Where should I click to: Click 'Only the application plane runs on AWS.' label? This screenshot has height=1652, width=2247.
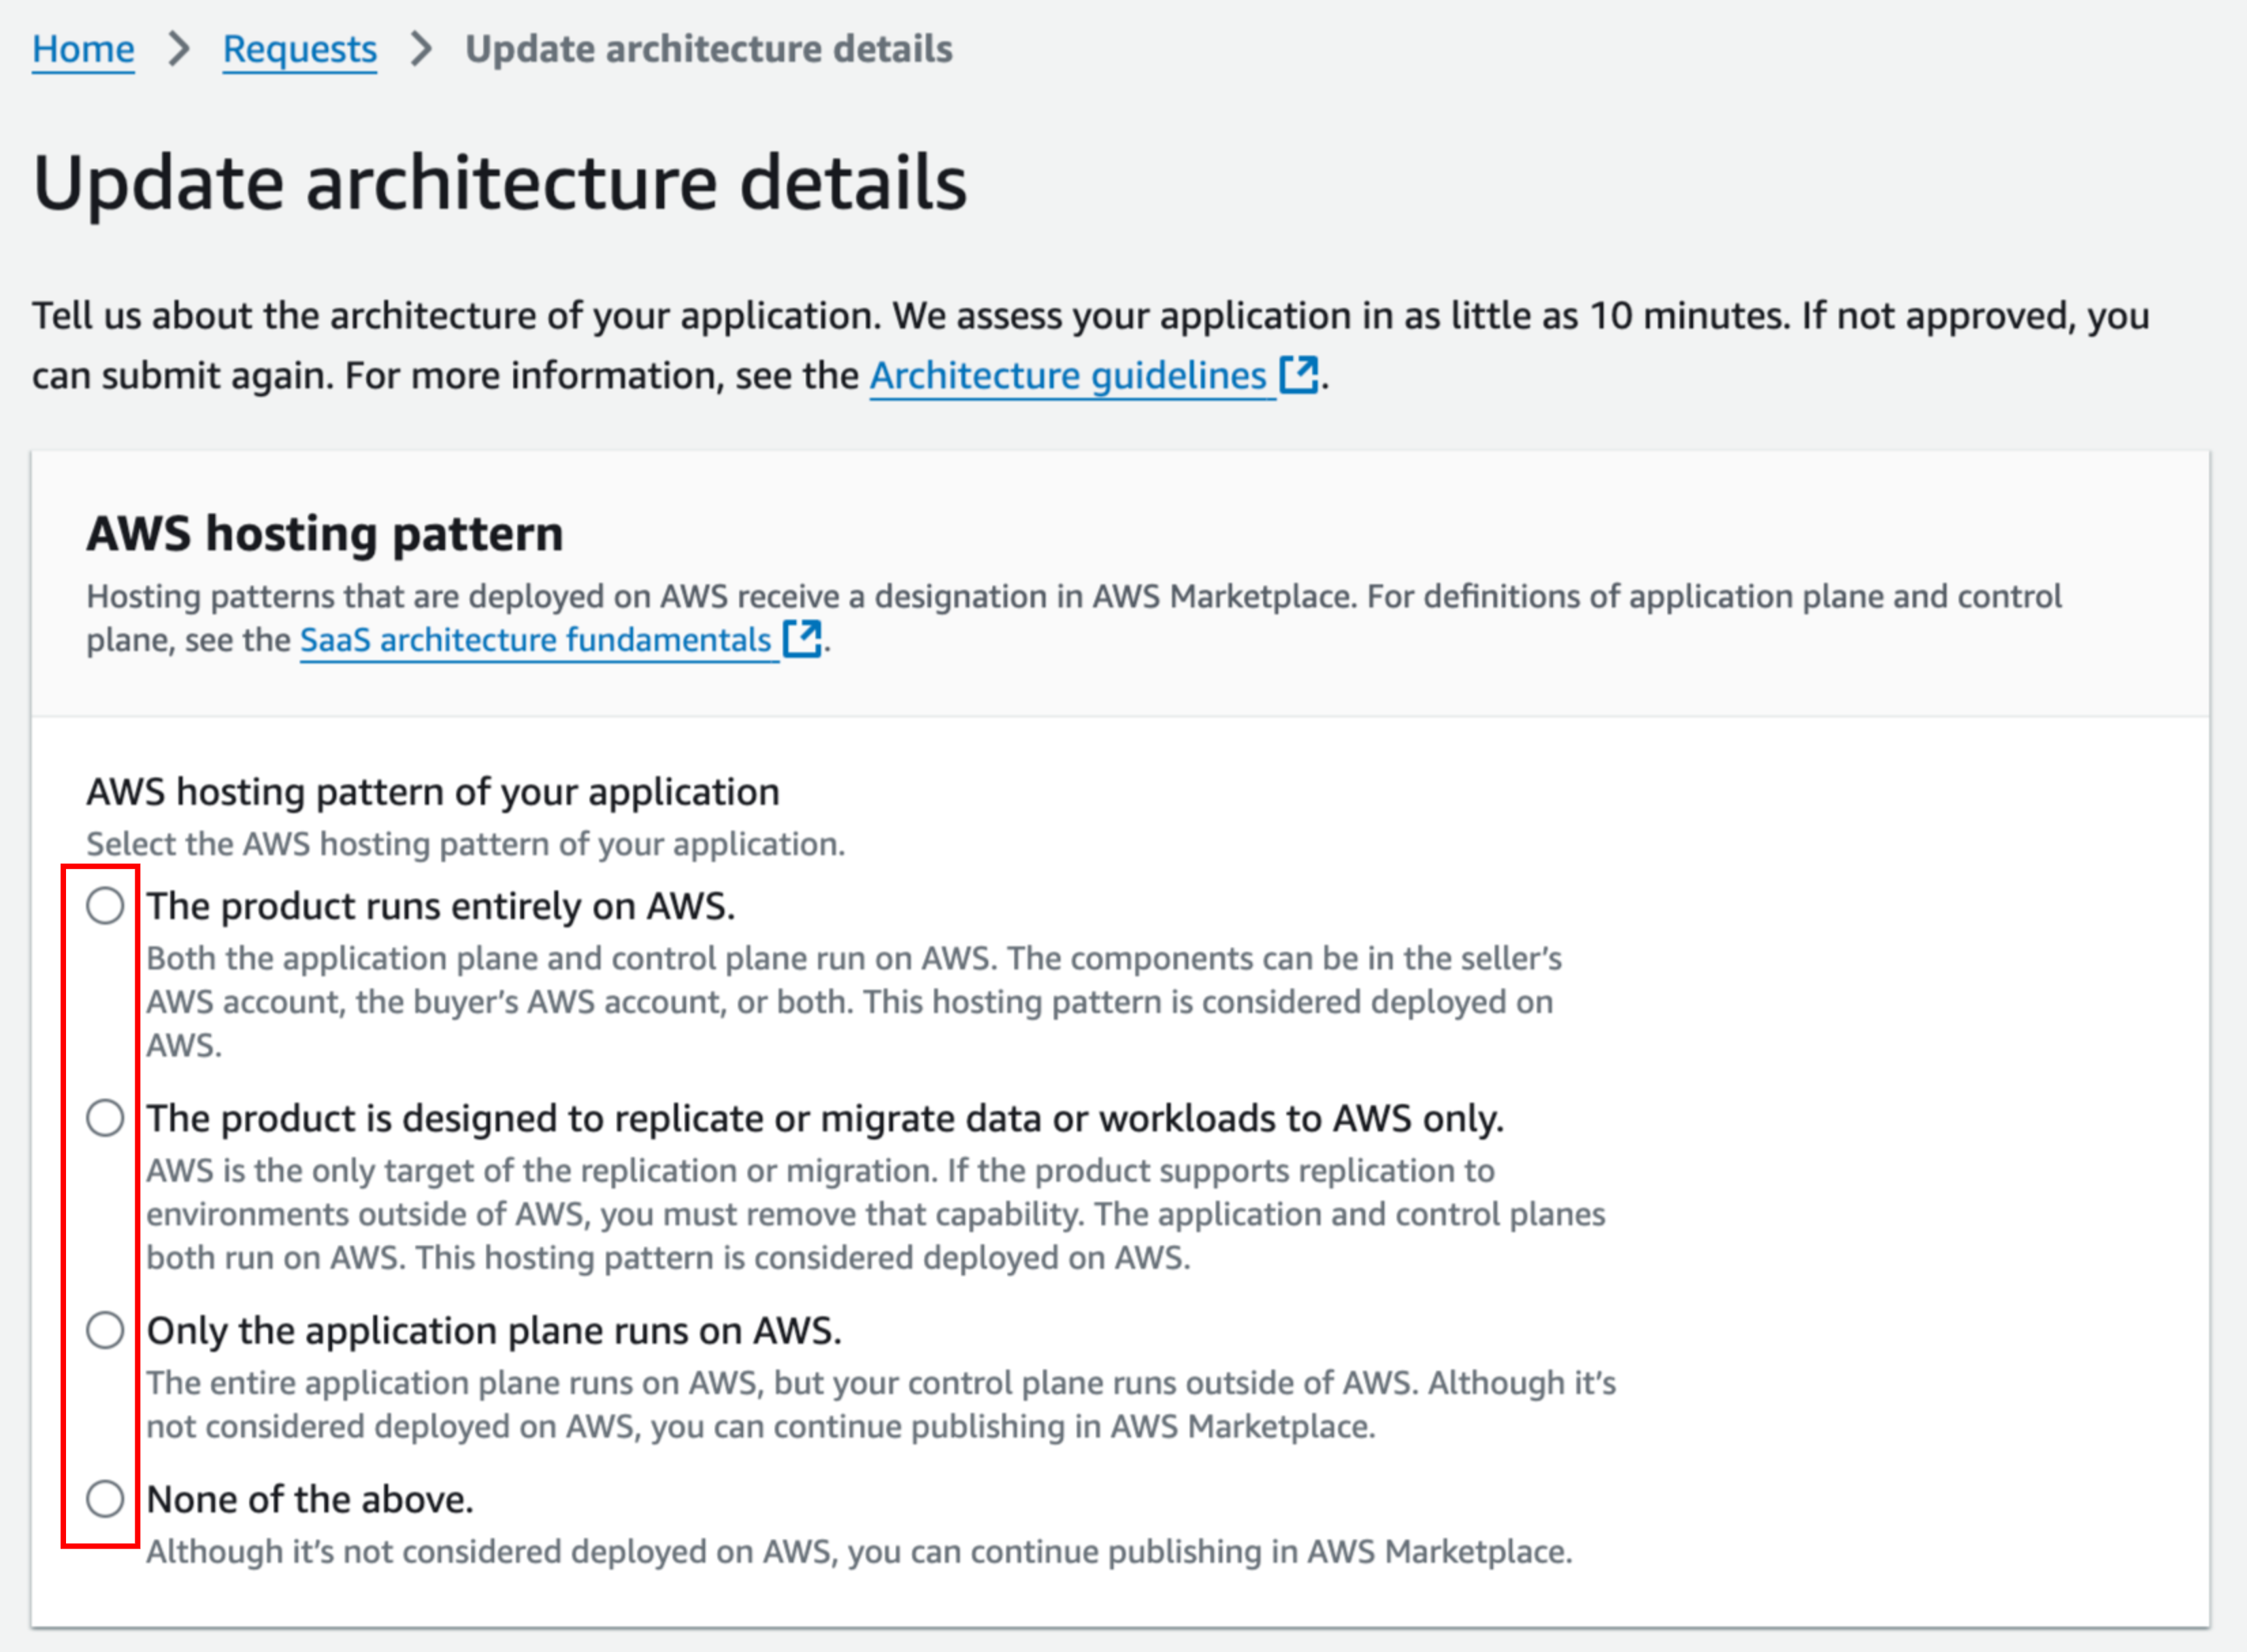pos(494,1331)
